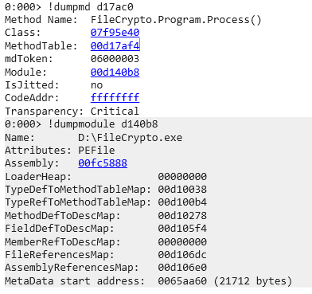
Task: Click the Transparency value Critical
Action: click(x=115, y=111)
